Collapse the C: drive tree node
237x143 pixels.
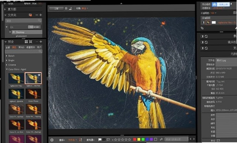coord(7,27)
